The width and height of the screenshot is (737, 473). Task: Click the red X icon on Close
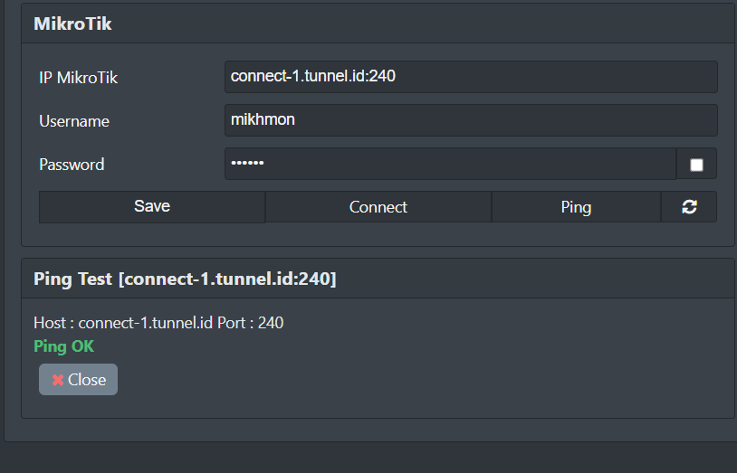point(58,380)
